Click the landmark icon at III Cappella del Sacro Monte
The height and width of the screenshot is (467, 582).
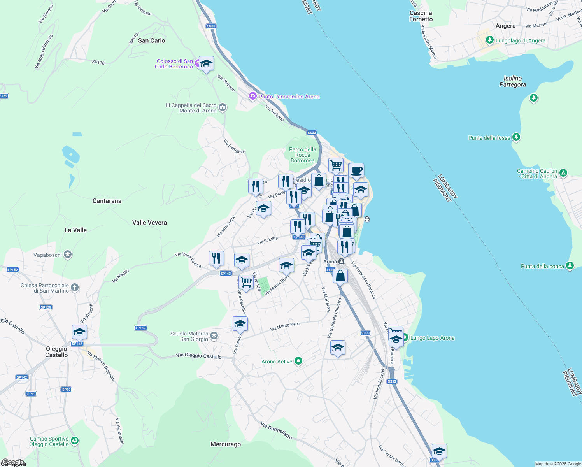[222, 107]
